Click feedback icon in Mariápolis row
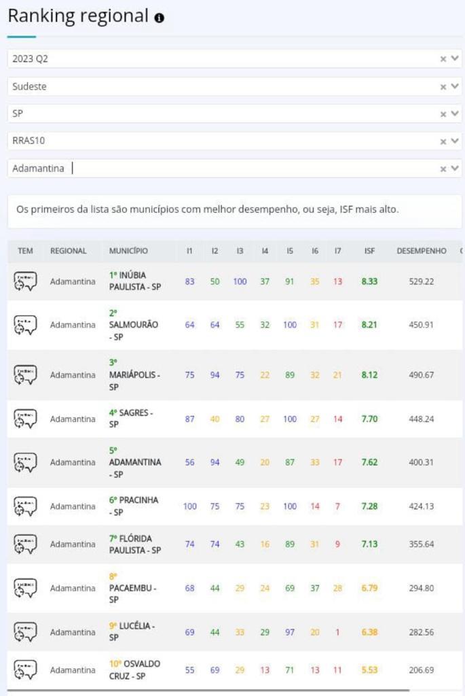Screen dimensions: 465x696 click(x=25, y=375)
